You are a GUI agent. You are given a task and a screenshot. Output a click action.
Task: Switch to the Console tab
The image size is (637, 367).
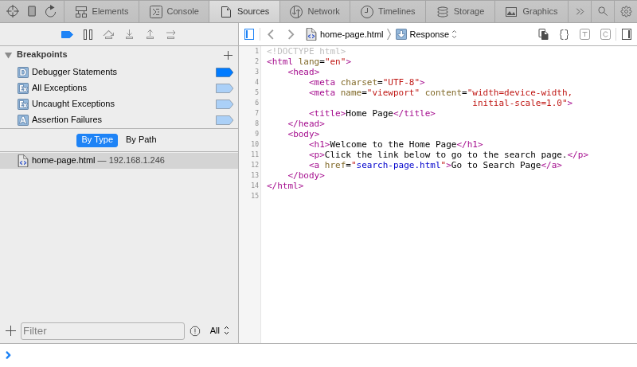point(174,11)
